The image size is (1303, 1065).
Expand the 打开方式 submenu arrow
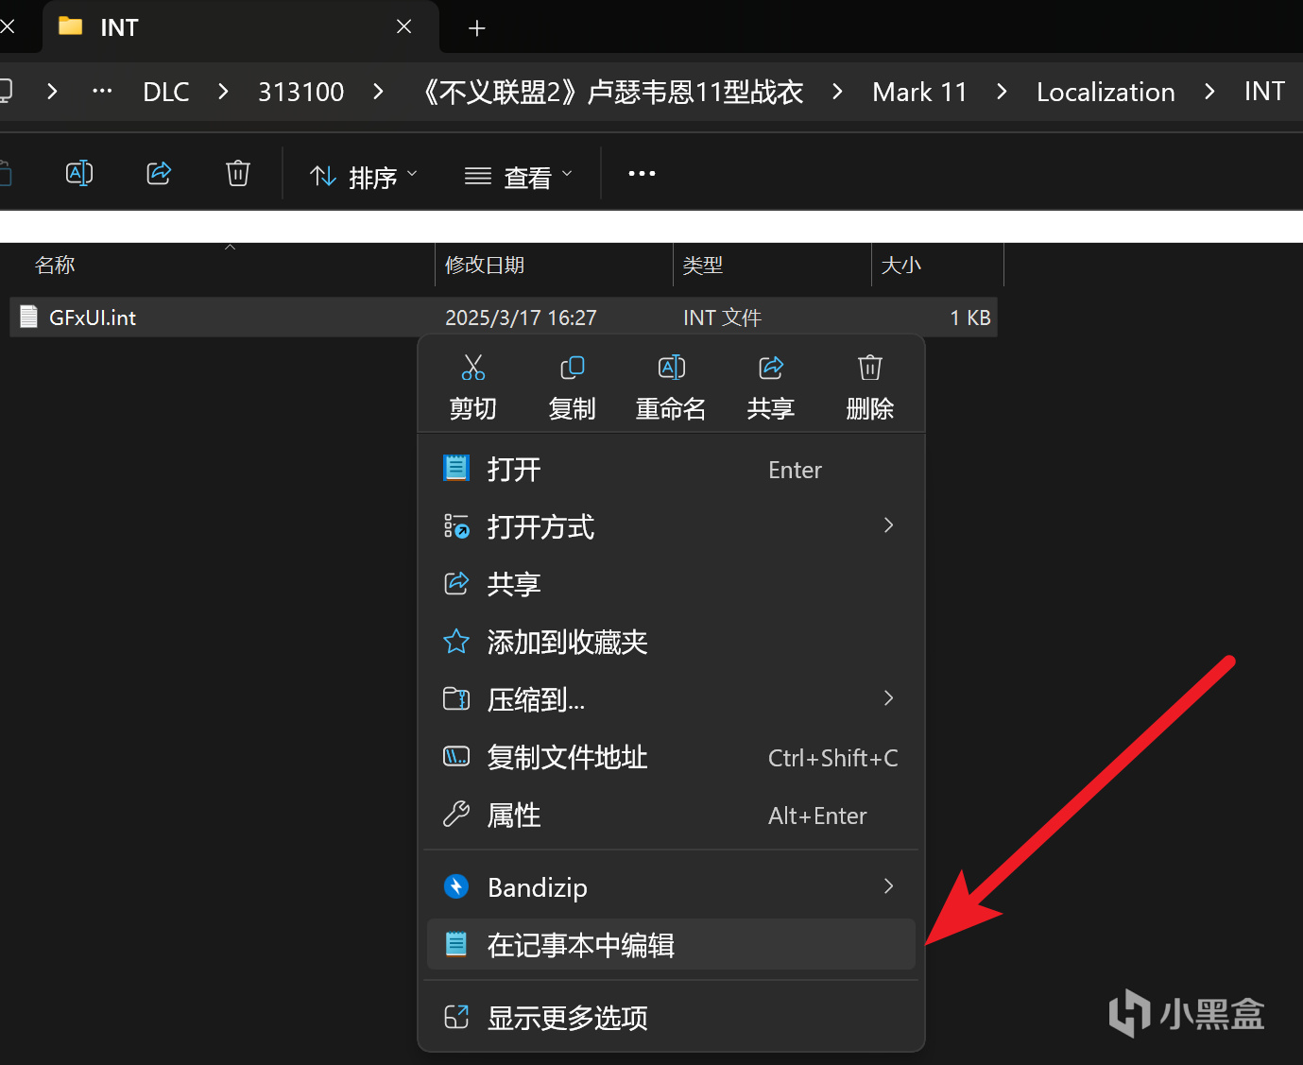click(888, 525)
